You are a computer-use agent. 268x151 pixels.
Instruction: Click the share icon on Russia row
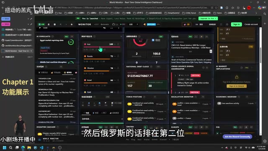(x=118, y=56)
